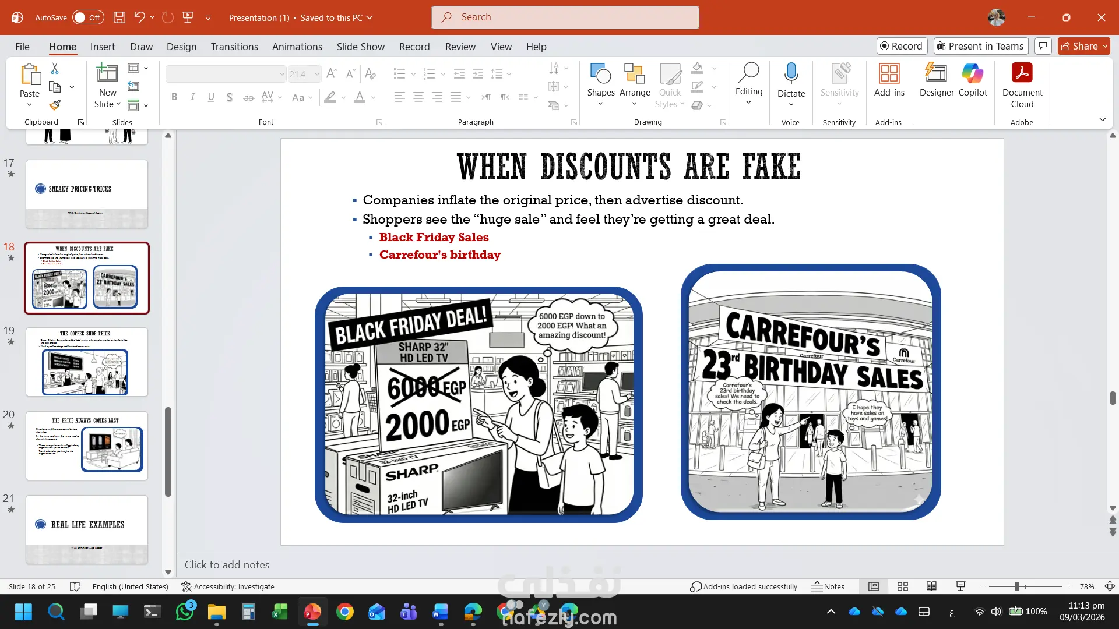The height and width of the screenshot is (629, 1119).
Task: Launch Copilot from the ribbon
Action: point(972,80)
